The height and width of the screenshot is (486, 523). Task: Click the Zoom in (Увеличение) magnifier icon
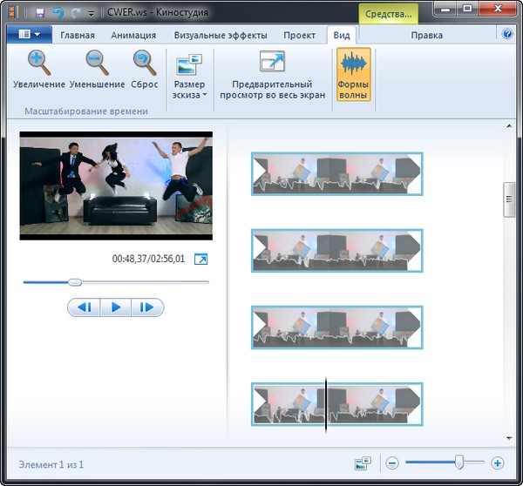pyautogui.click(x=39, y=63)
